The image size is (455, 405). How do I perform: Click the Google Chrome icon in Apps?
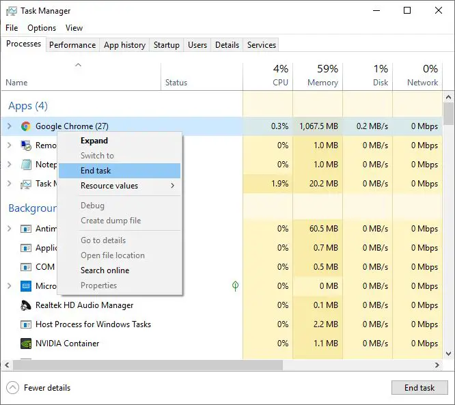(26, 126)
